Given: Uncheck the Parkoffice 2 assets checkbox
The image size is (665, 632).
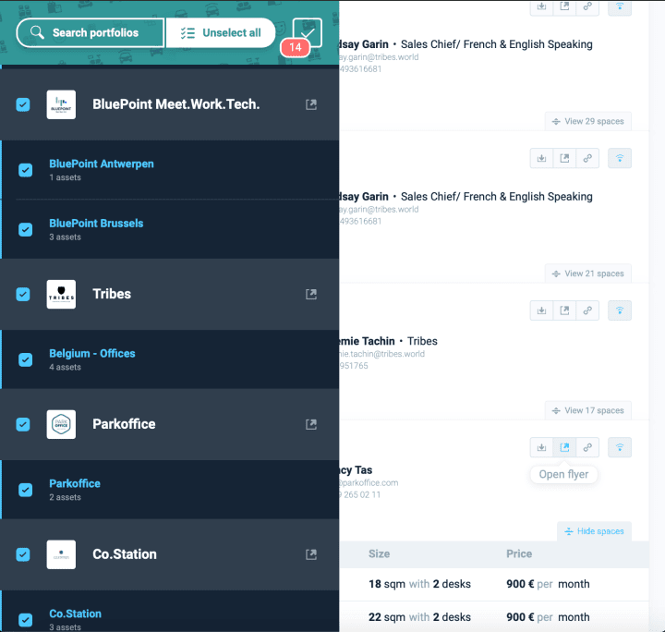Looking at the screenshot, I should 26,490.
